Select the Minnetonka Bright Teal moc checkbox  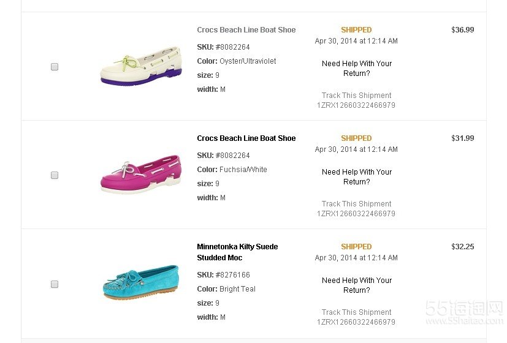pyautogui.click(x=55, y=284)
